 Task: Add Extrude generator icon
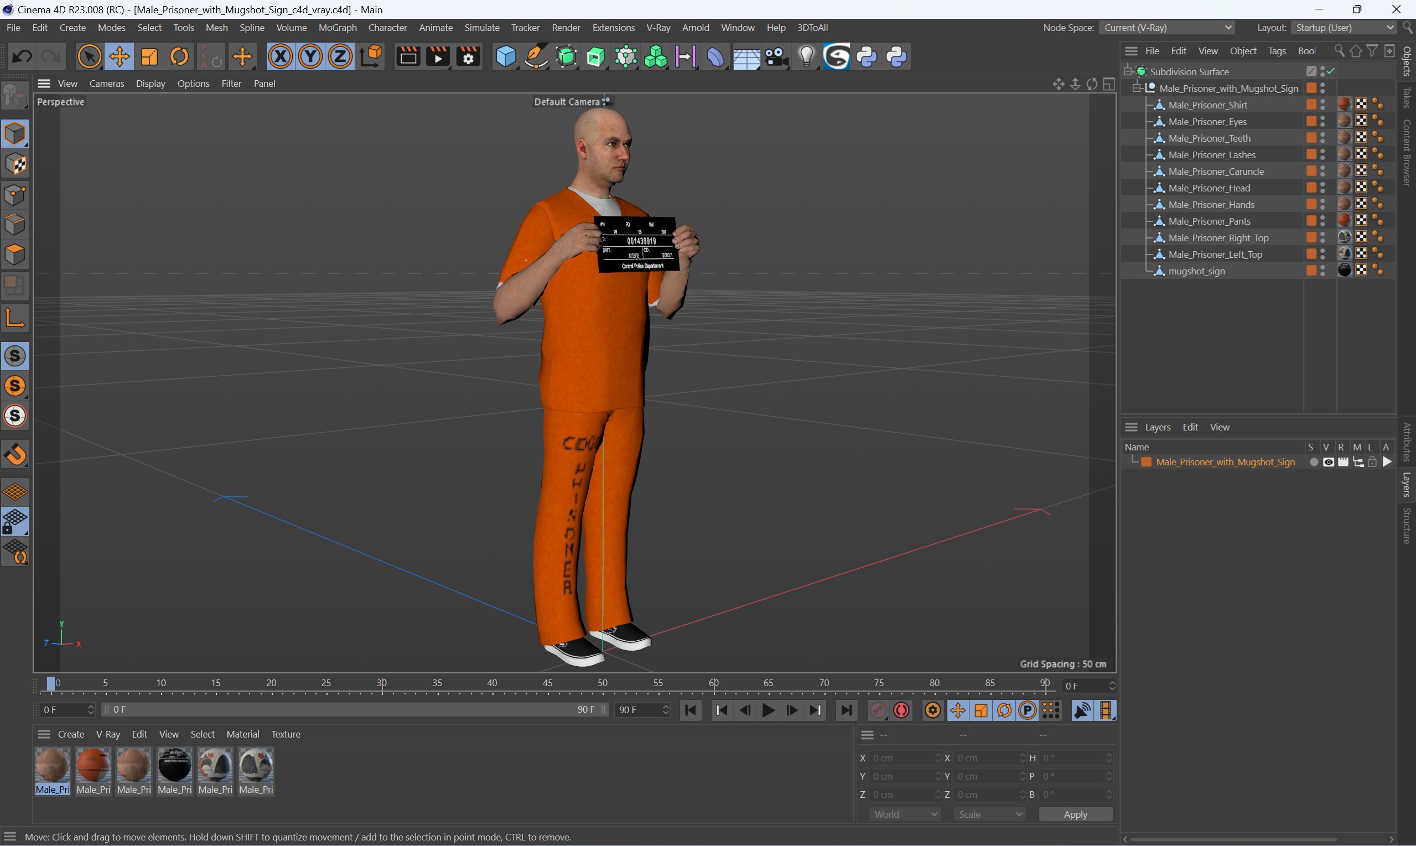[x=596, y=56]
